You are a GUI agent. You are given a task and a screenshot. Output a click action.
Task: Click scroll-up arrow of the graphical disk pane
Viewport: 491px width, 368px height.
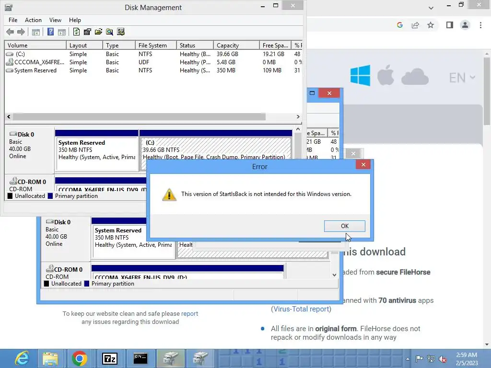[298, 129]
